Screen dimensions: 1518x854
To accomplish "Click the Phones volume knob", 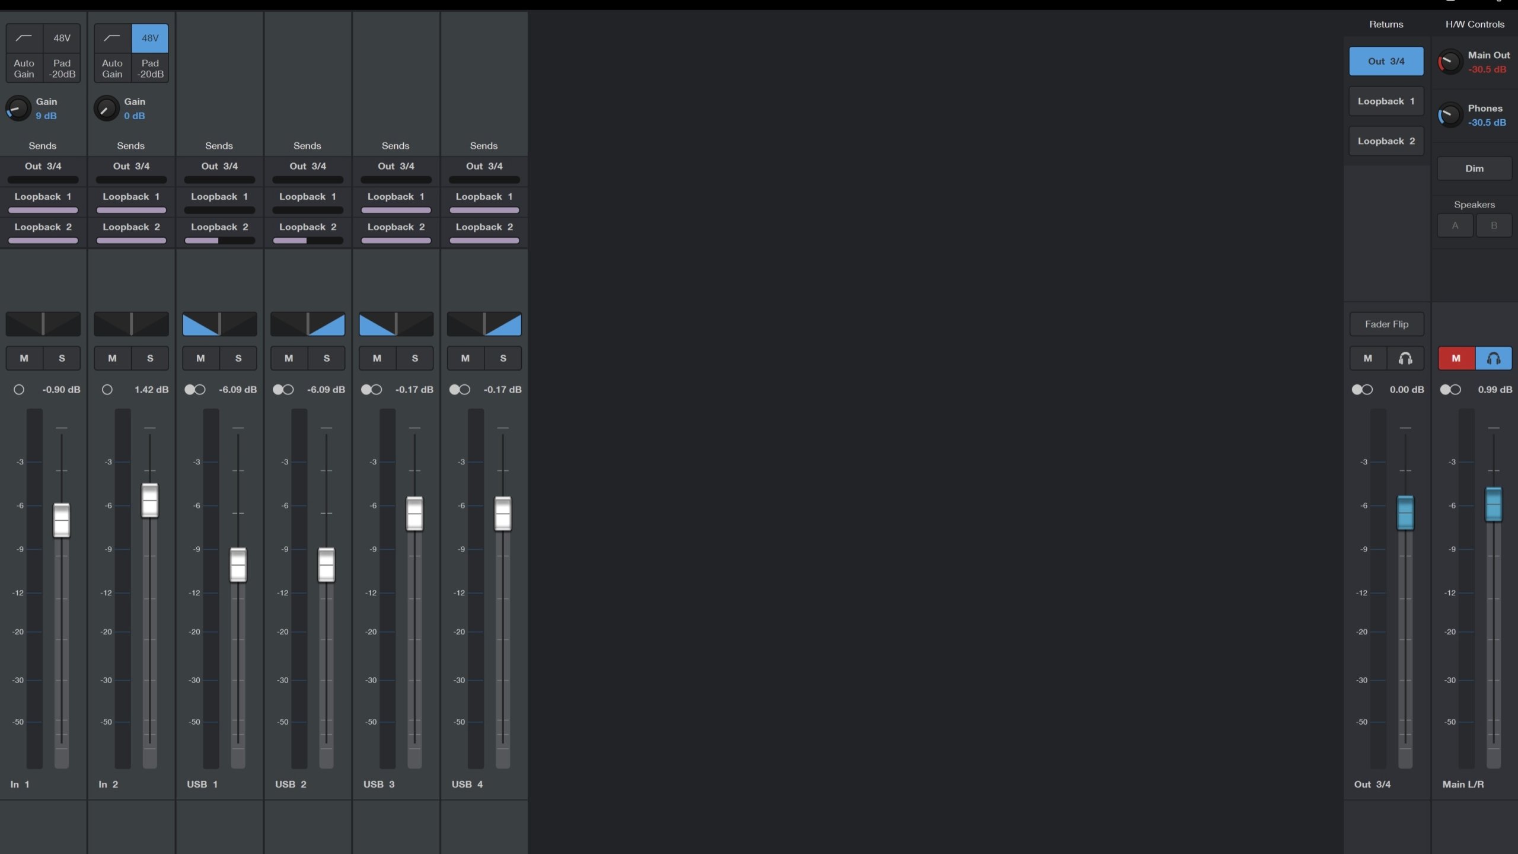I will click(x=1450, y=115).
